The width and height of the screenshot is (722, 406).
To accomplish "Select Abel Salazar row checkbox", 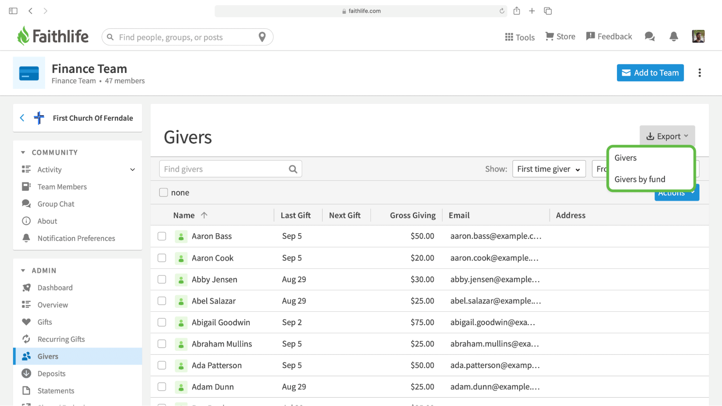I will (x=162, y=301).
